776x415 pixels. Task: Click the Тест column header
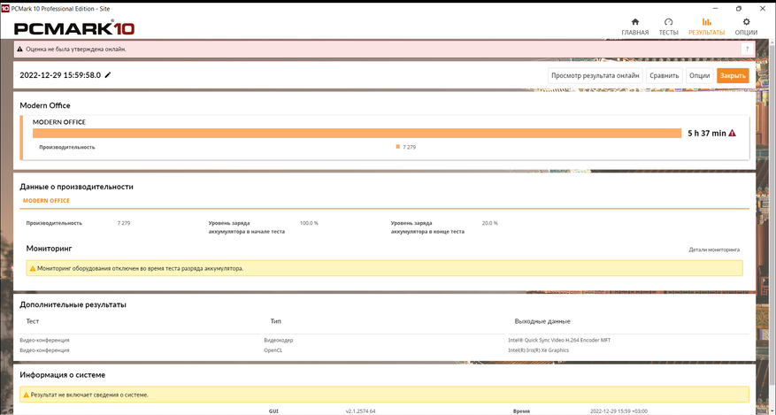[33, 321]
